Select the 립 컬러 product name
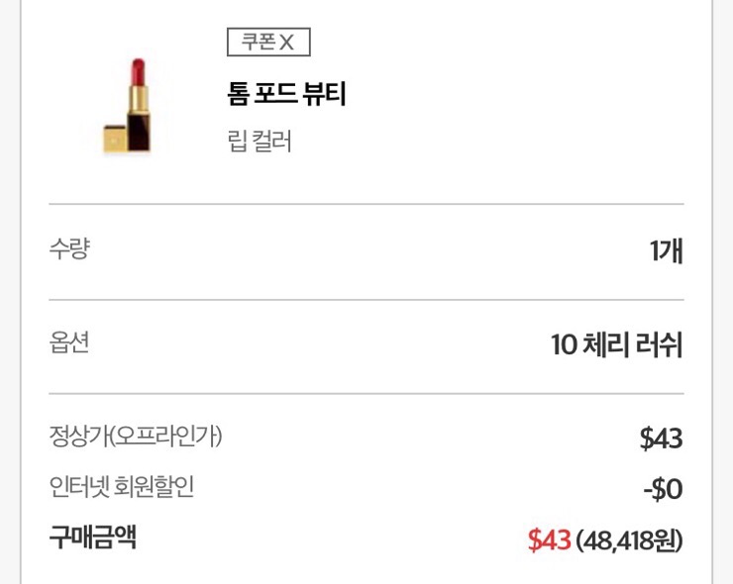 (x=260, y=142)
